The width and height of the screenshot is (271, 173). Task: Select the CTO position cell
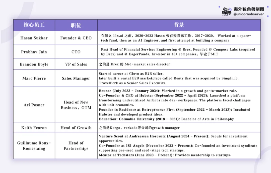pyautogui.click(x=76, y=52)
